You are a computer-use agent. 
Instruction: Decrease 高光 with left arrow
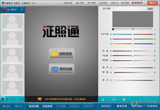[x=111, y=80]
